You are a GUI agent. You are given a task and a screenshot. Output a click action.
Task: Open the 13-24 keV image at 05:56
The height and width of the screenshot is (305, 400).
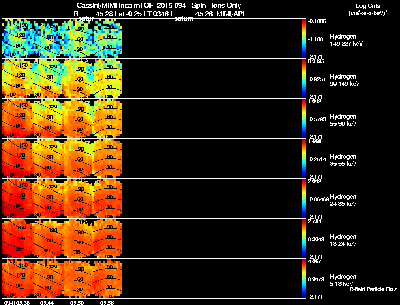tap(107, 239)
